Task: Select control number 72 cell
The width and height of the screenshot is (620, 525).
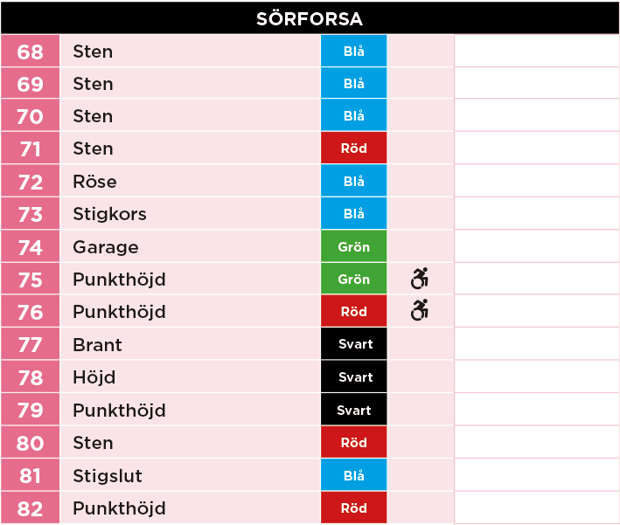Action: [x=30, y=182]
